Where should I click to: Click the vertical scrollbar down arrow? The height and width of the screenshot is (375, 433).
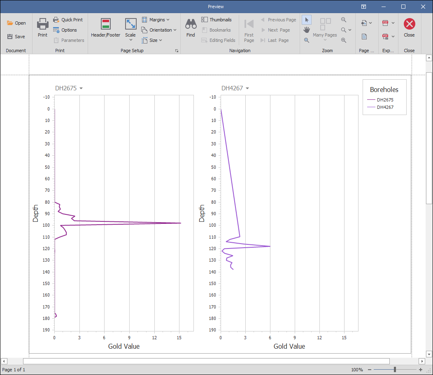[428, 354]
